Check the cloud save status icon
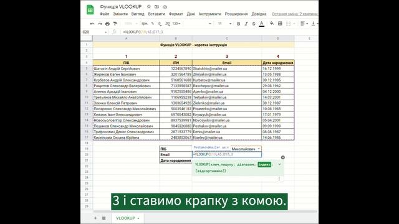Viewport: 399px width, 224px height. click(x=165, y=7)
